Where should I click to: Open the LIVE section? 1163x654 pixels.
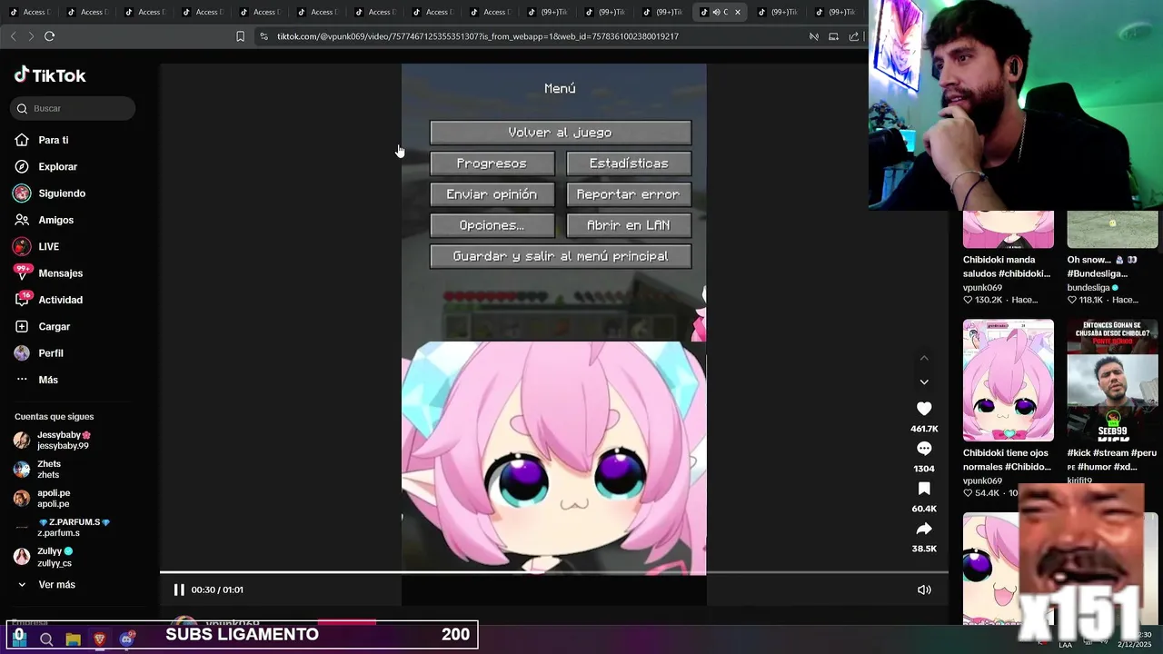point(48,246)
